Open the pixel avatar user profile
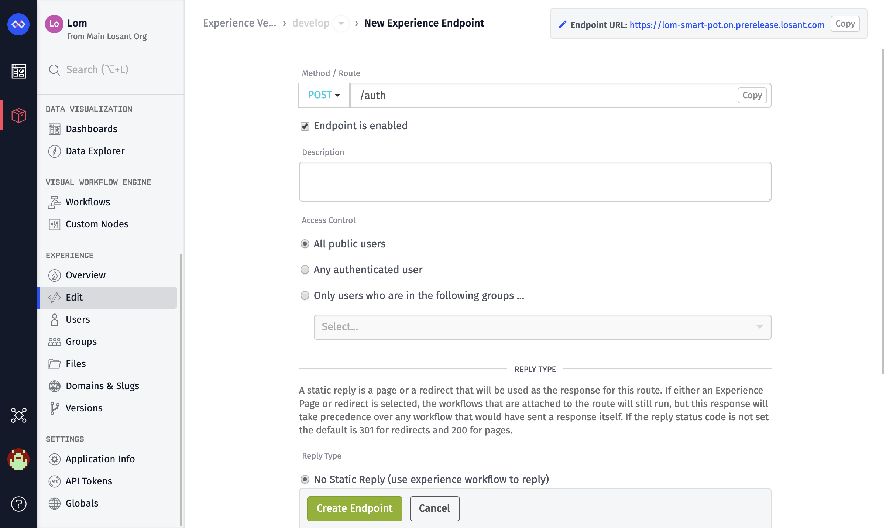Viewport: 886px width, 528px height. click(18, 459)
